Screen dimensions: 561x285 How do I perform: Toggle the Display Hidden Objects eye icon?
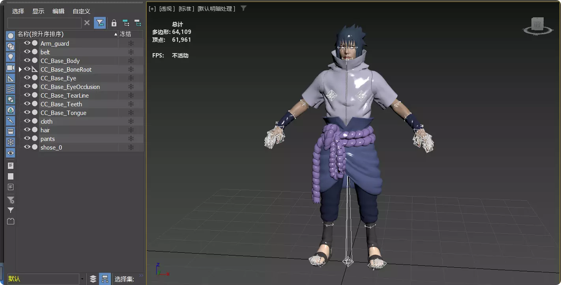click(x=11, y=153)
